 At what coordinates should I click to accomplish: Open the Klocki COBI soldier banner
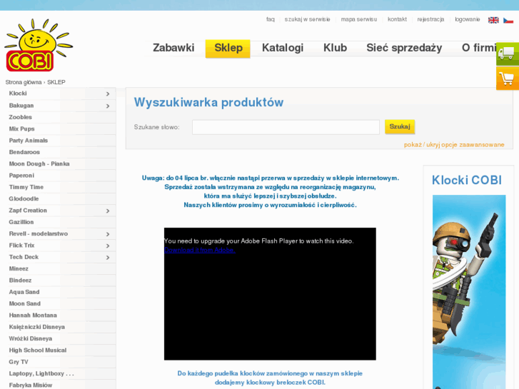coord(469,291)
